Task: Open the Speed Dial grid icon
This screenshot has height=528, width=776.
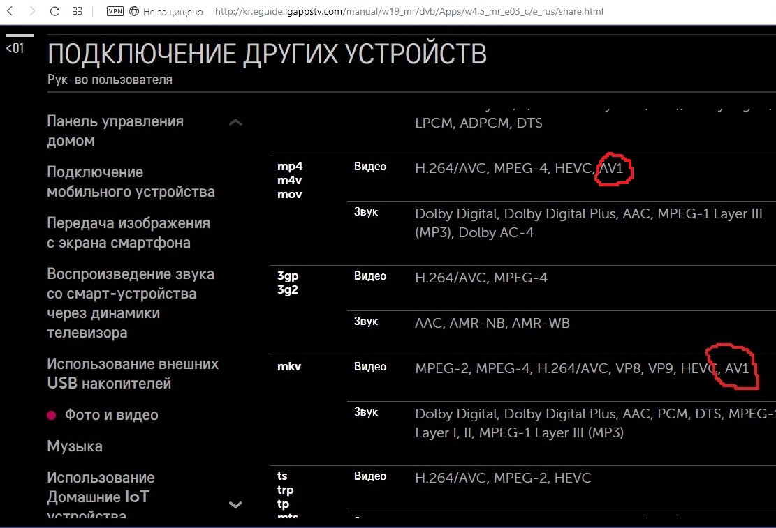Action: pos(78,12)
